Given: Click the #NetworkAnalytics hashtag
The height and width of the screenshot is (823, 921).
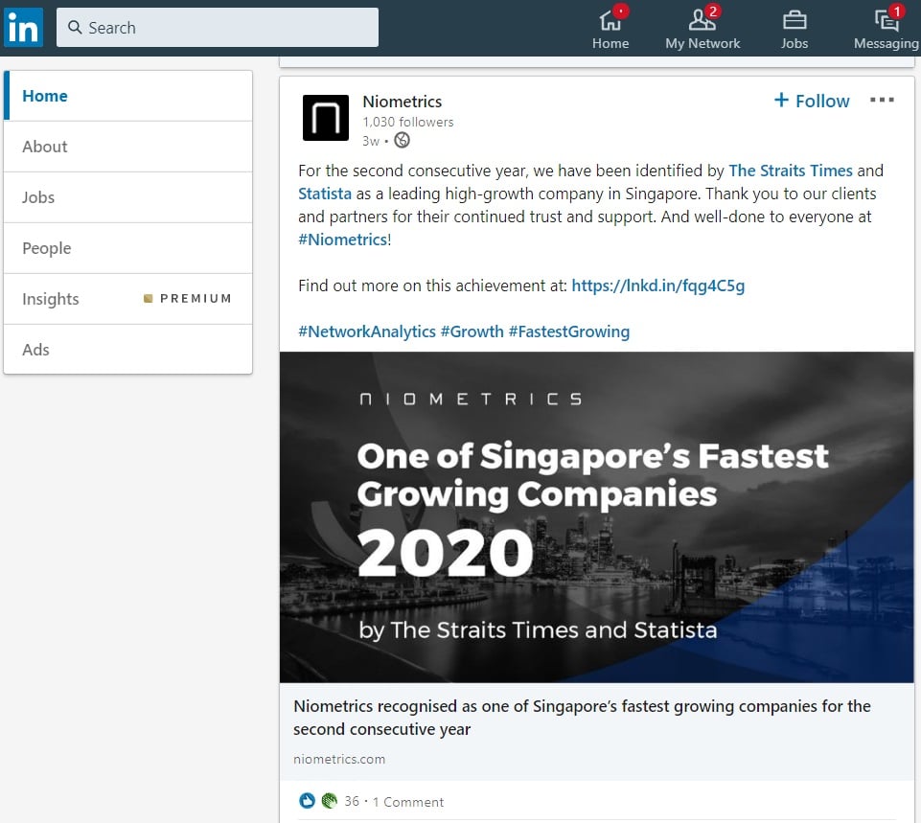Looking at the screenshot, I should tap(367, 331).
